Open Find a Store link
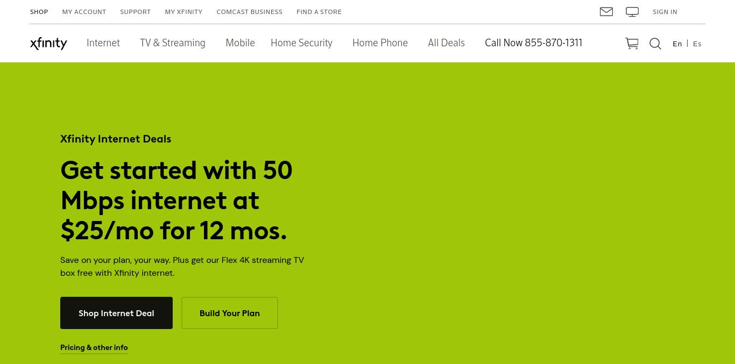 click(319, 12)
